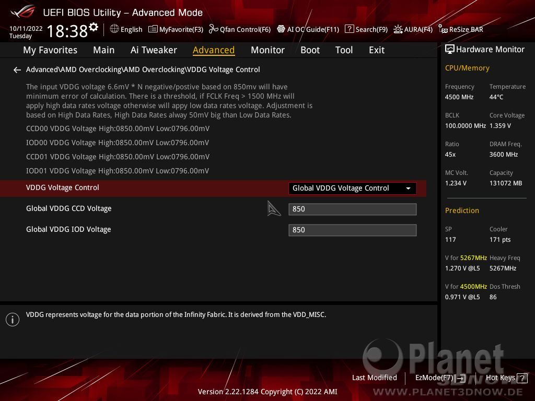Click the AI OC Guide brain icon
This screenshot has width=535, height=401.
tap(281, 29)
